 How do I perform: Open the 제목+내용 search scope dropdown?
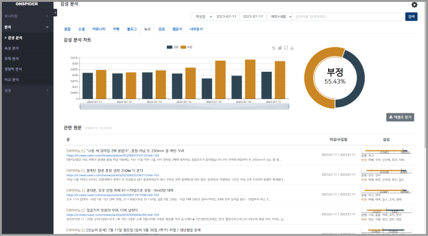(280, 17)
